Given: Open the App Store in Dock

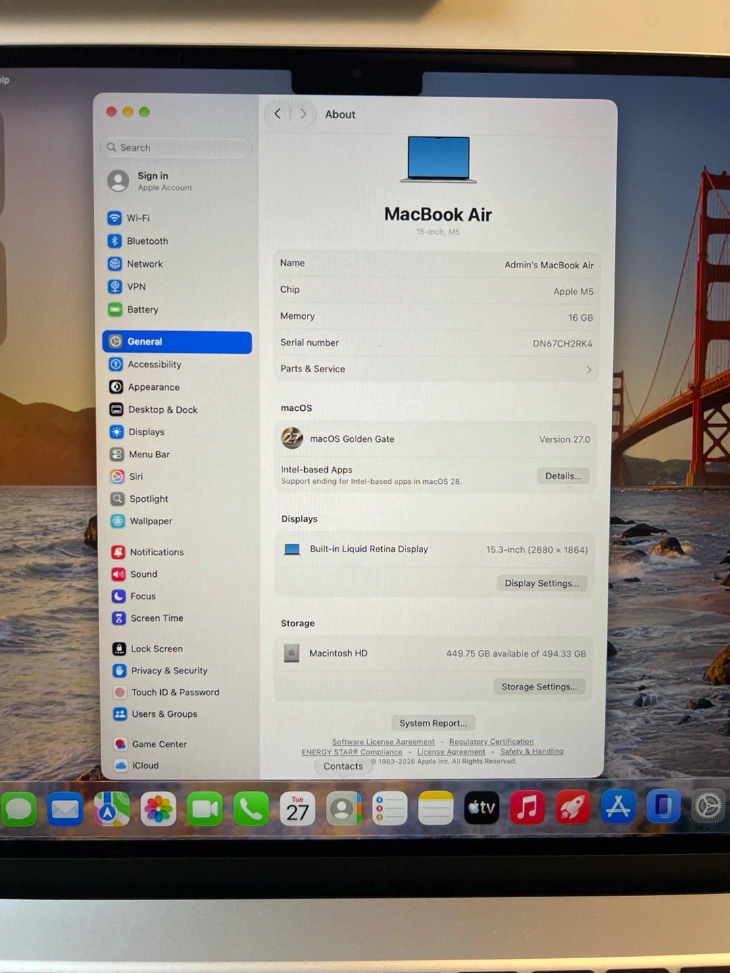Looking at the screenshot, I should tap(618, 807).
